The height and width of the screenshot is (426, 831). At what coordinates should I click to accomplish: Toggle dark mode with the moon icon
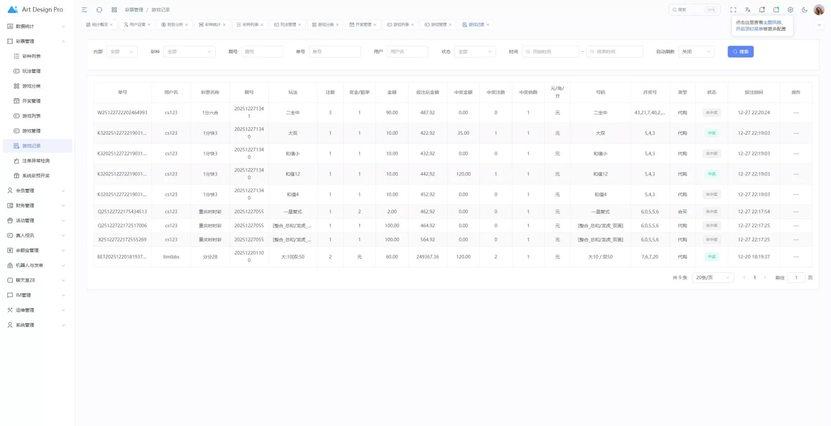(x=804, y=10)
